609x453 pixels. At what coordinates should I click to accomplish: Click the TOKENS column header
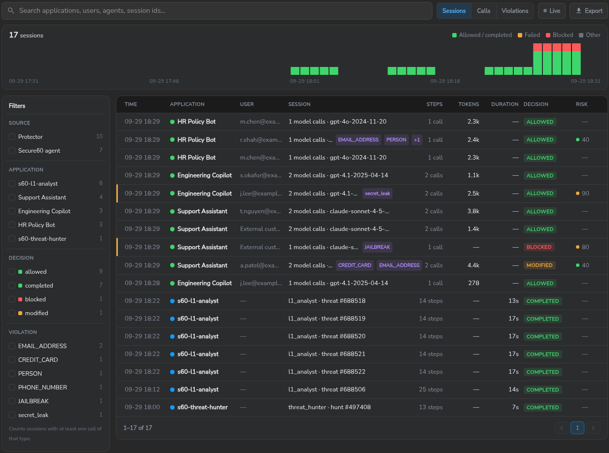pos(468,104)
